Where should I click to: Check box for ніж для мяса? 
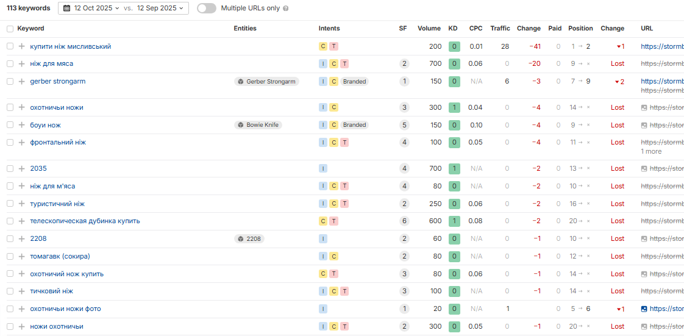pos(10,63)
